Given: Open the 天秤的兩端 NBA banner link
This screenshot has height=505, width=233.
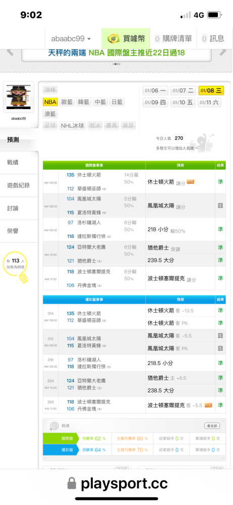Looking at the screenshot, I should [116, 53].
